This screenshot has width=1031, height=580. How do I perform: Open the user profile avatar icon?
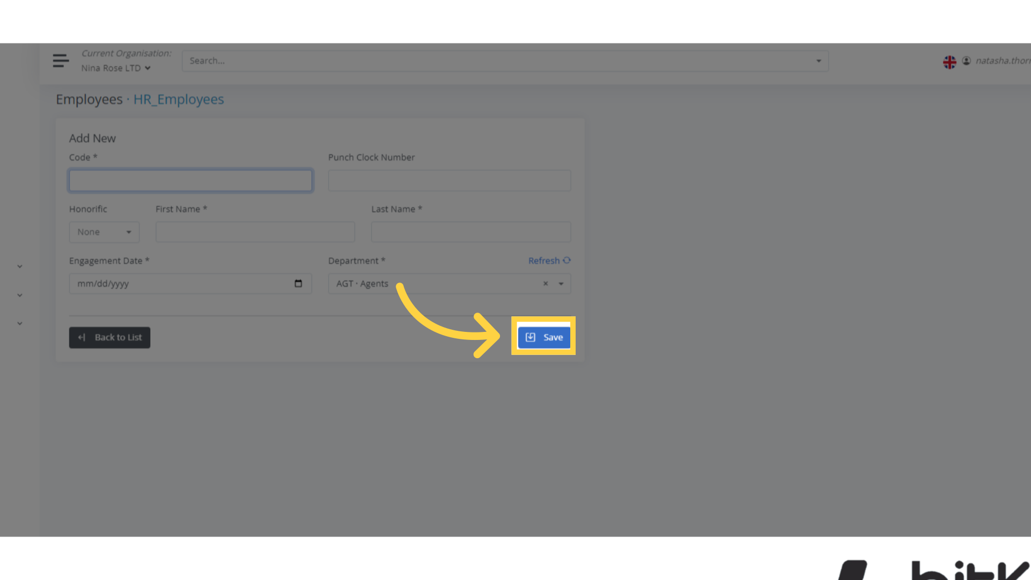pos(966,61)
